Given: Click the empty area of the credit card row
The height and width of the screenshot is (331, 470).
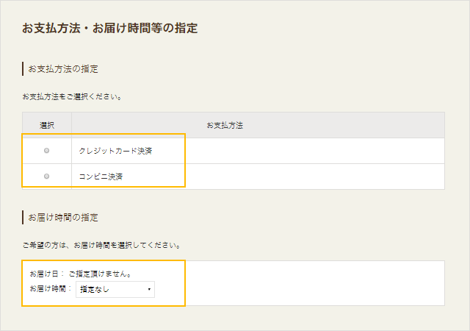Looking at the screenshot, I should (315, 151).
